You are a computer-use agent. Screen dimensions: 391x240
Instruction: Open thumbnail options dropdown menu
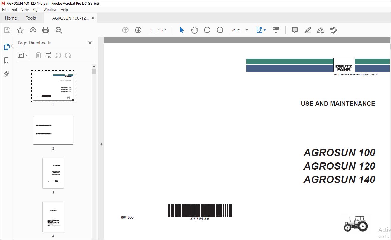click(x=23, y=55)
